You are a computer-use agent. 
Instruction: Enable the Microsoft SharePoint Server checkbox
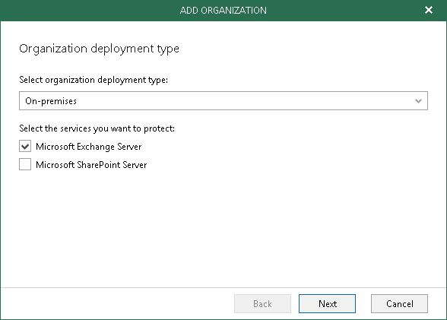25,164
